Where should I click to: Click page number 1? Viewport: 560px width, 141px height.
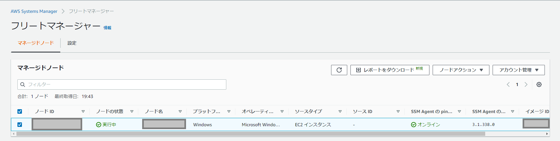517,84
